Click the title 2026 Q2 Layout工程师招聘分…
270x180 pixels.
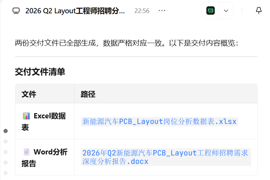75,11
